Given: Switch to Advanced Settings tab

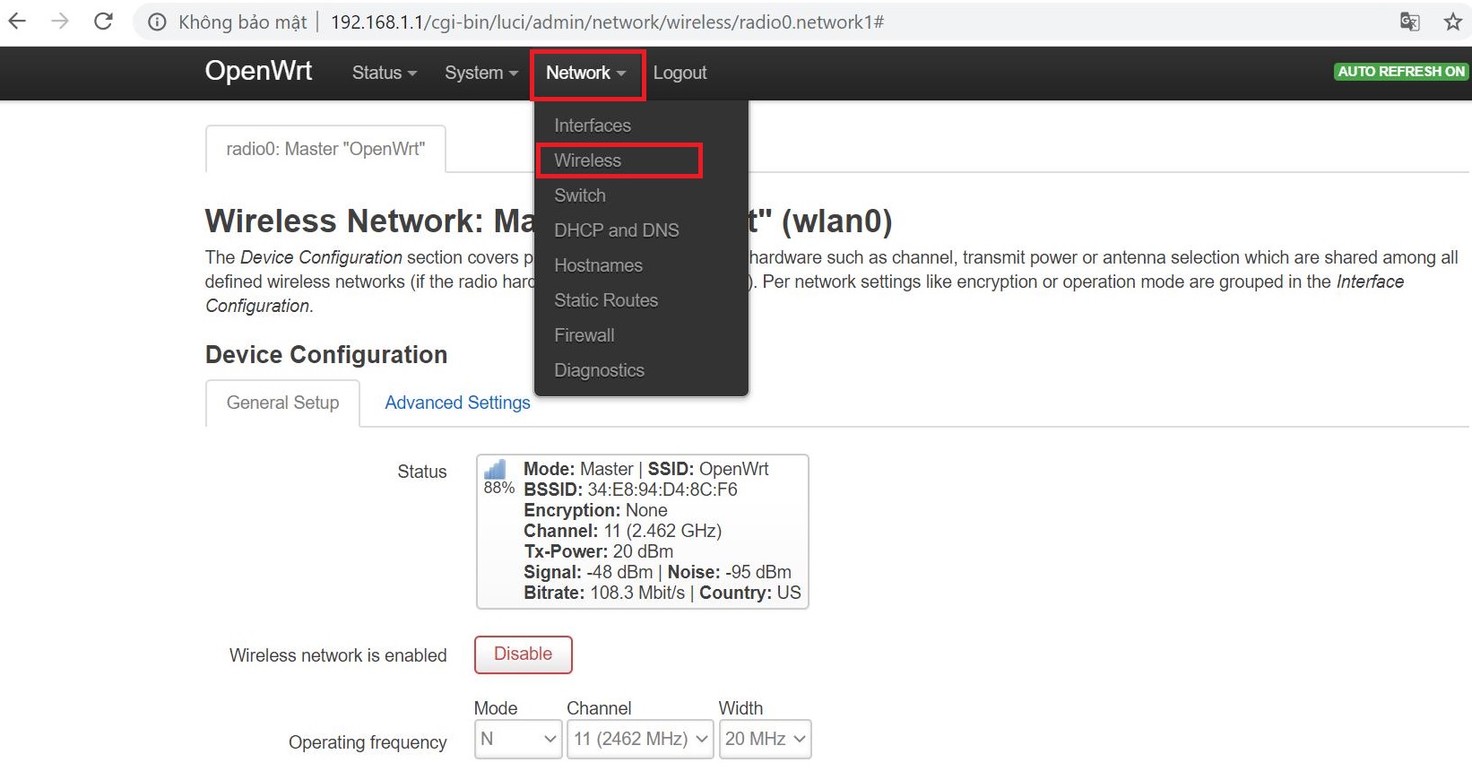Looking at the screenshot, I should (x=457, y=403).
